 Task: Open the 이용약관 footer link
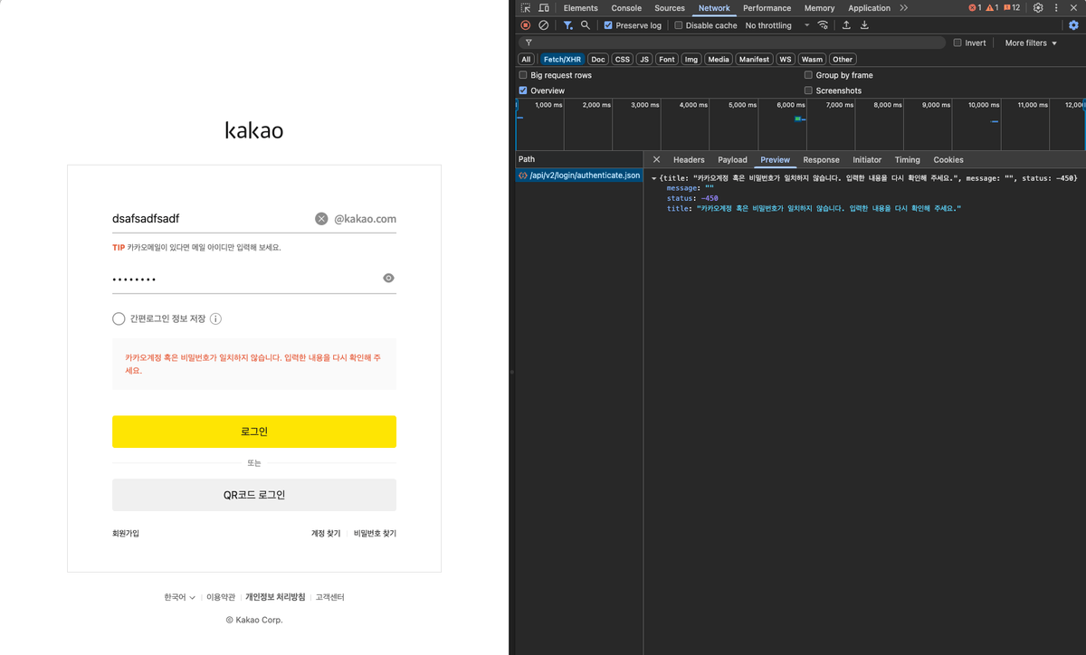(221, 597)
